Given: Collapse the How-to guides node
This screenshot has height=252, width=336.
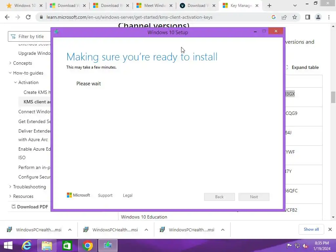Looking at the screenshot, I should click(10, 73).
